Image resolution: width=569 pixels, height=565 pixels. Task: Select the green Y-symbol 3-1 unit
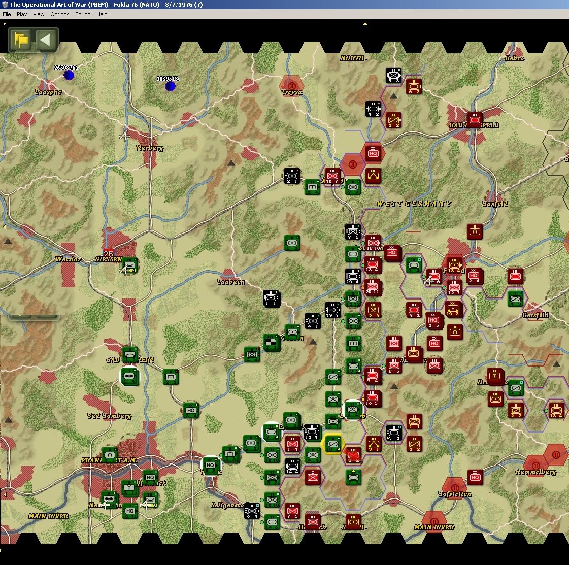[x=129, y=488]
